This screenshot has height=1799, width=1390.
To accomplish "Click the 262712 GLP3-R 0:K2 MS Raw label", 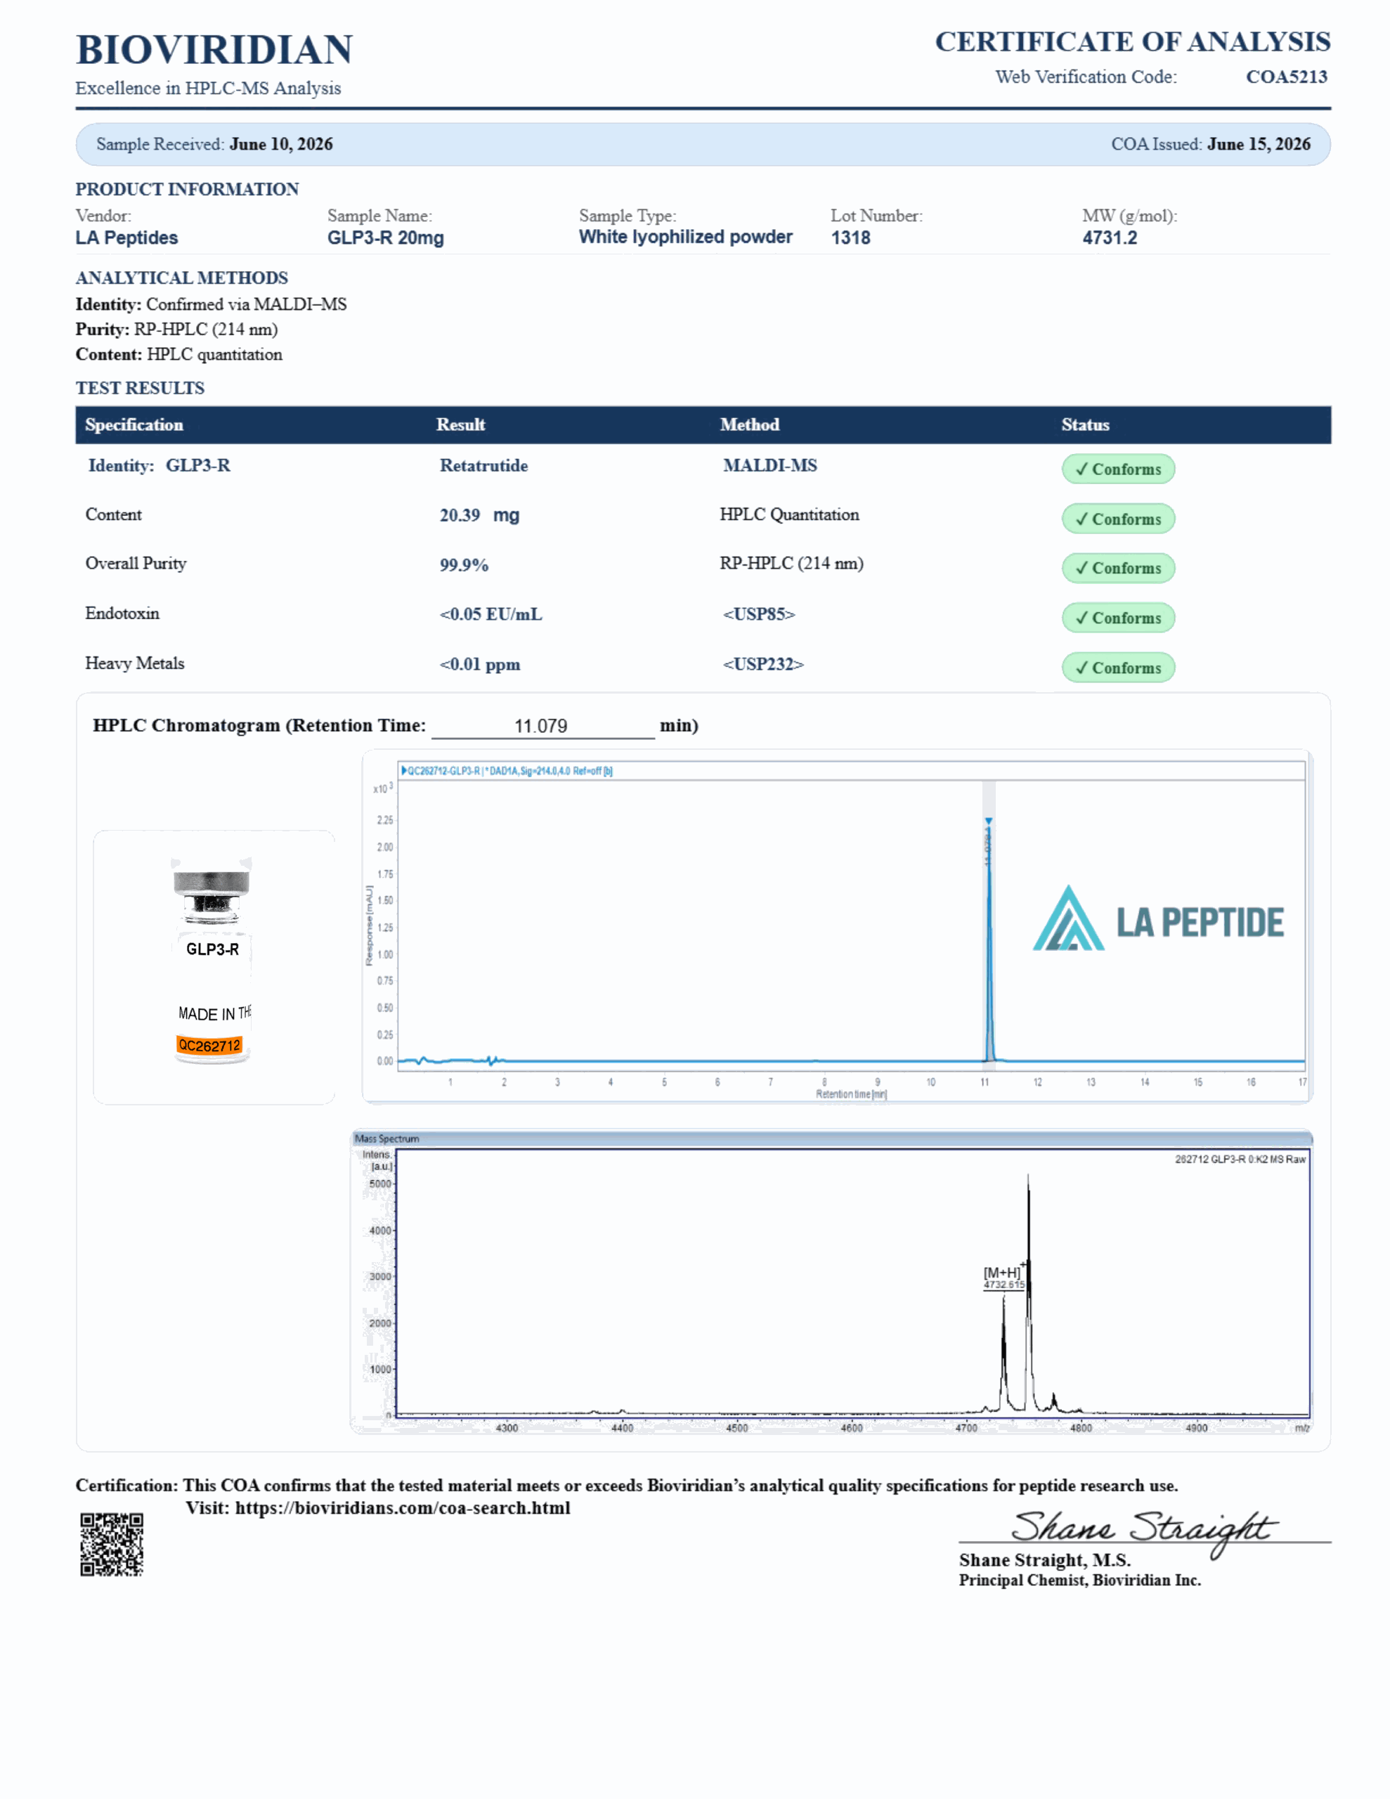I will pos(1240,1159).
